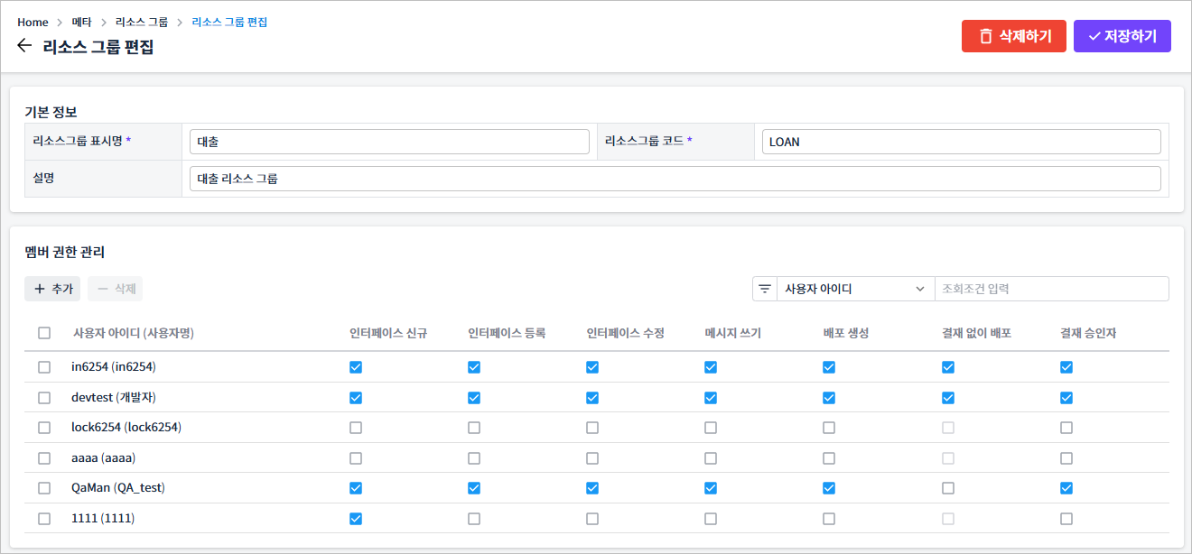Click the filter icon beside 사용자 아이디 dropdown
This screenshot has height=554, width=1192.
[765, 289]
